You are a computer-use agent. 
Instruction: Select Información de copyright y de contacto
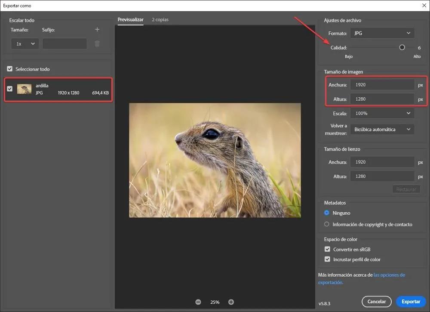pyautogui.click(x=327, y=224)
